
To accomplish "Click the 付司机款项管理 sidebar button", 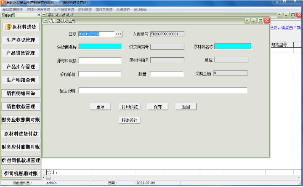I will (x=21, y=160).
